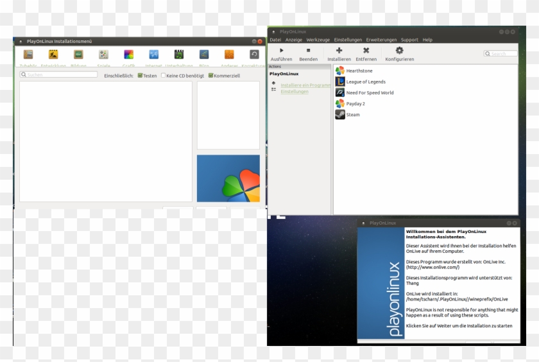Select the Spiele category icon
Screen dimensions: 539x362
[x=103, y=55]
